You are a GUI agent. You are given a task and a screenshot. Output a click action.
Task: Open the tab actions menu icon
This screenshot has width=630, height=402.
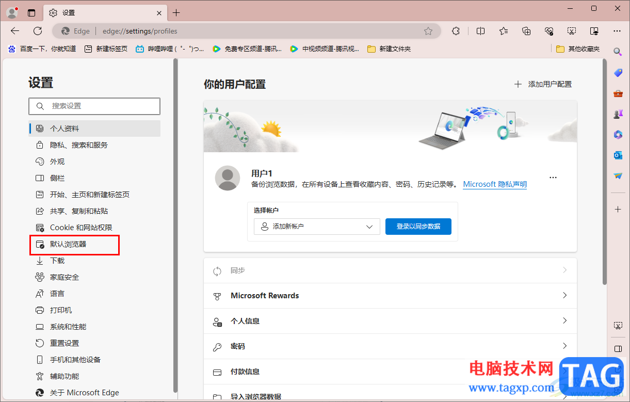tap(31, 13)
